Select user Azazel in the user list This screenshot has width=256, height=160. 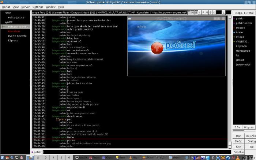(x=240, y=32)
